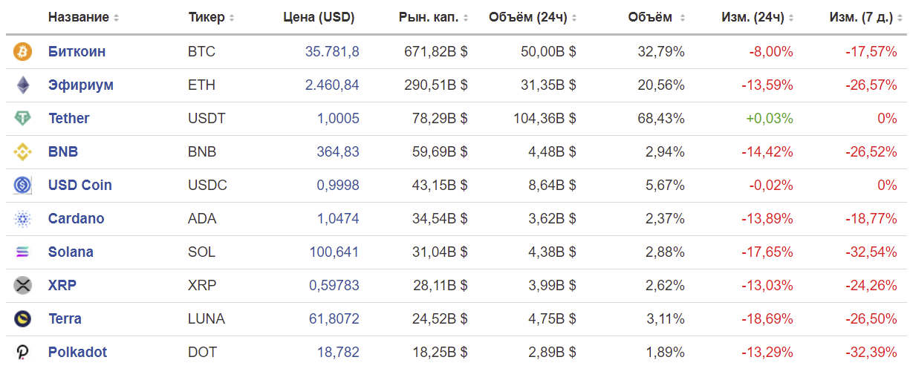Select the USDC ticker cell
910x383 pixels.
pos(208,186)
